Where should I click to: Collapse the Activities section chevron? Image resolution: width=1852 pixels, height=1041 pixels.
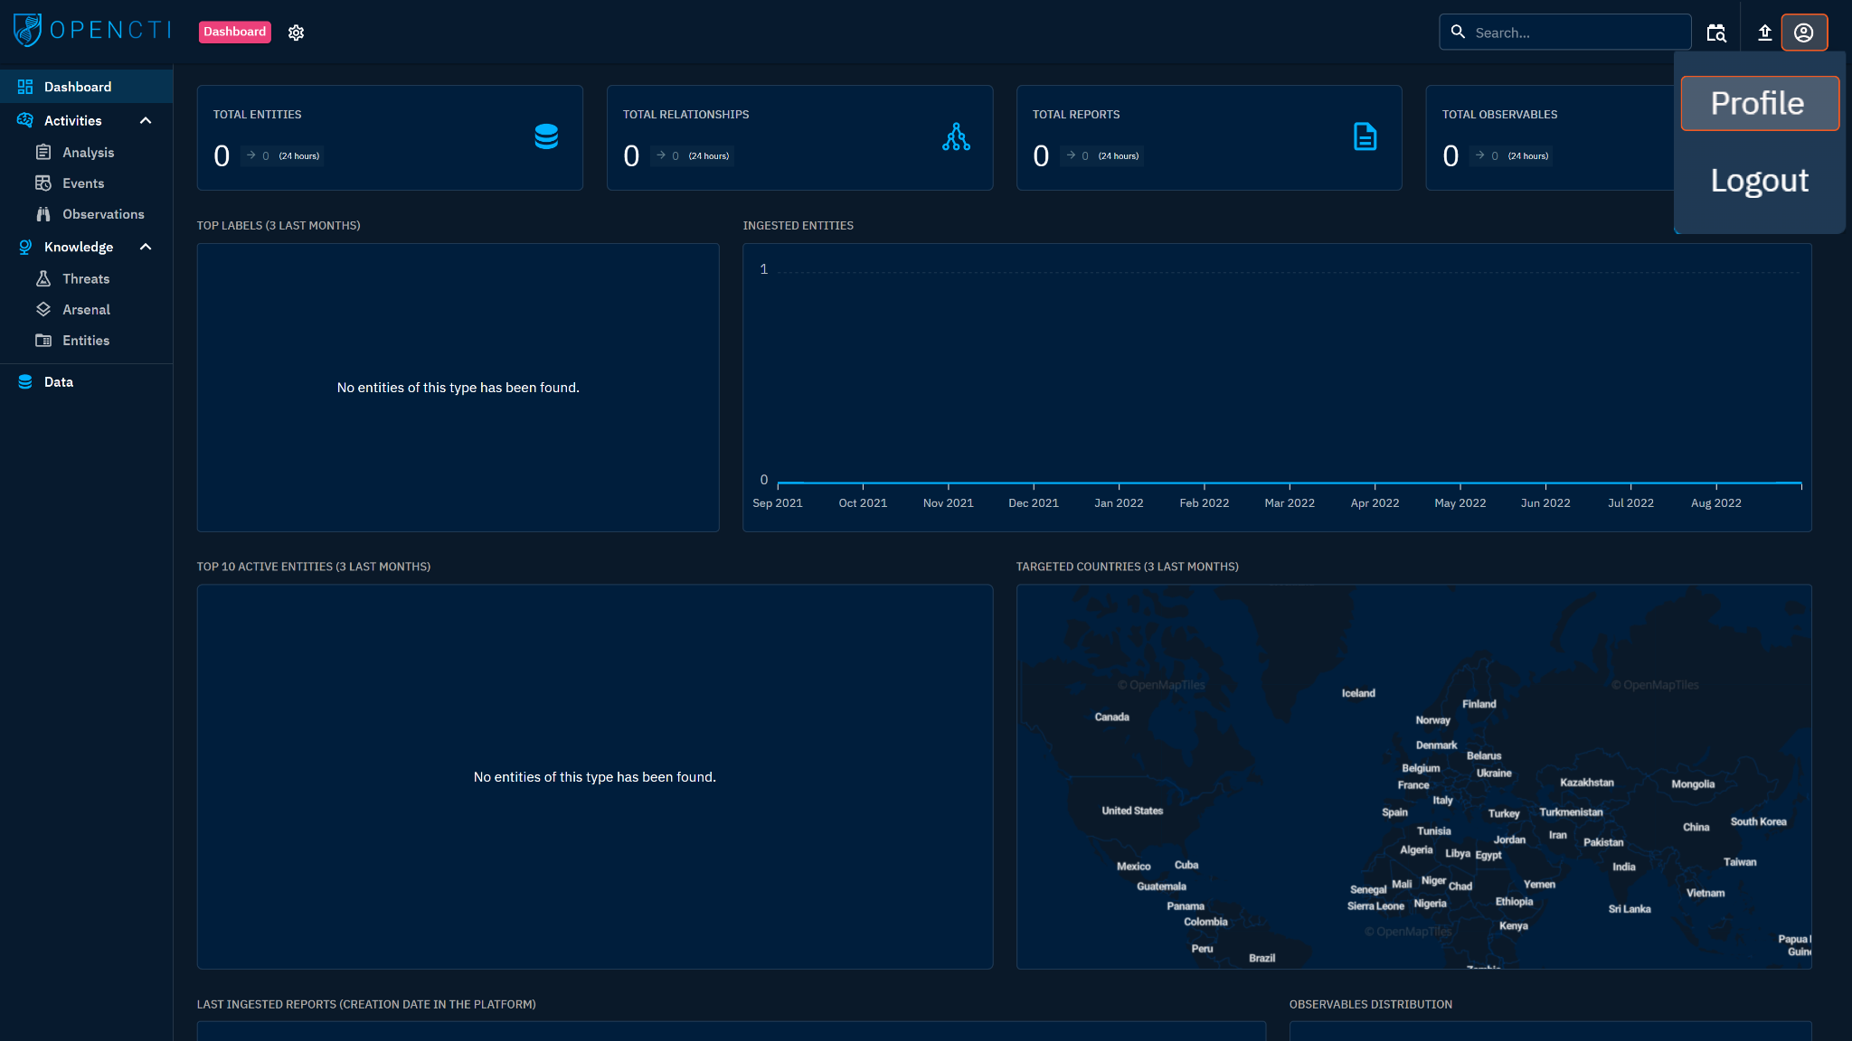(146, 120)
